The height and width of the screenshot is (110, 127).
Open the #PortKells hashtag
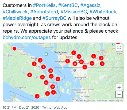click(x=44, y=5)
